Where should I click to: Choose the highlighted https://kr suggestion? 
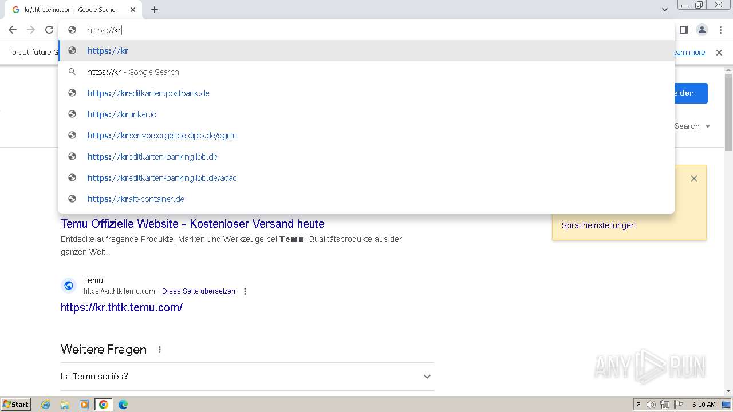coord(366,51)
